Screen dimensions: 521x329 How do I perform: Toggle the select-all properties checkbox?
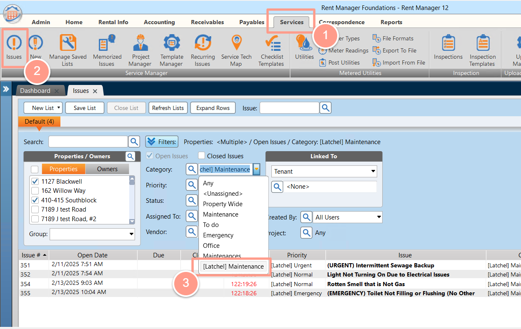pyautogui.click(x=35, y=169)
